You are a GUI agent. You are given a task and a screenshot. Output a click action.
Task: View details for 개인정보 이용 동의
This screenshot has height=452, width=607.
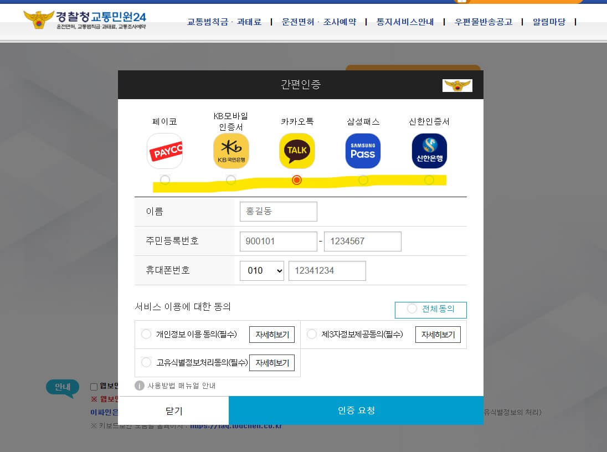click(272, 335)
